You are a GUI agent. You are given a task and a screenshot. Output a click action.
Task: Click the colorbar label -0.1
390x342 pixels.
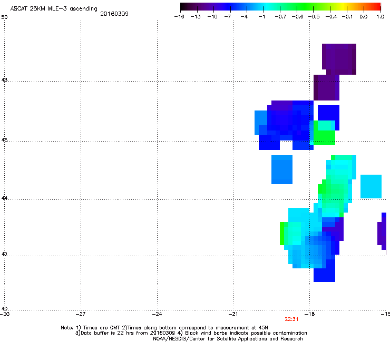(x=347, y=17)
